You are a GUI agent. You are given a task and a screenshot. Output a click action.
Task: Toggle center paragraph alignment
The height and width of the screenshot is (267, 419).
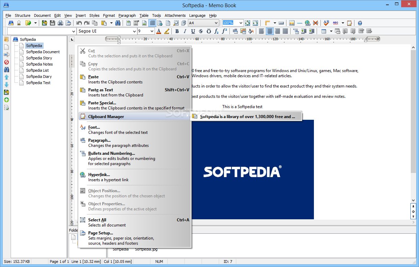(x=270, y=31)
